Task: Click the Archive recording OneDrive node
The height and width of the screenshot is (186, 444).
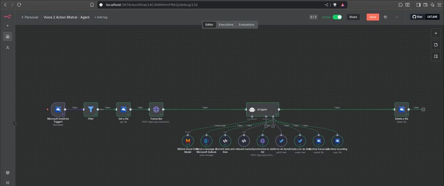Action: (337, 141)
